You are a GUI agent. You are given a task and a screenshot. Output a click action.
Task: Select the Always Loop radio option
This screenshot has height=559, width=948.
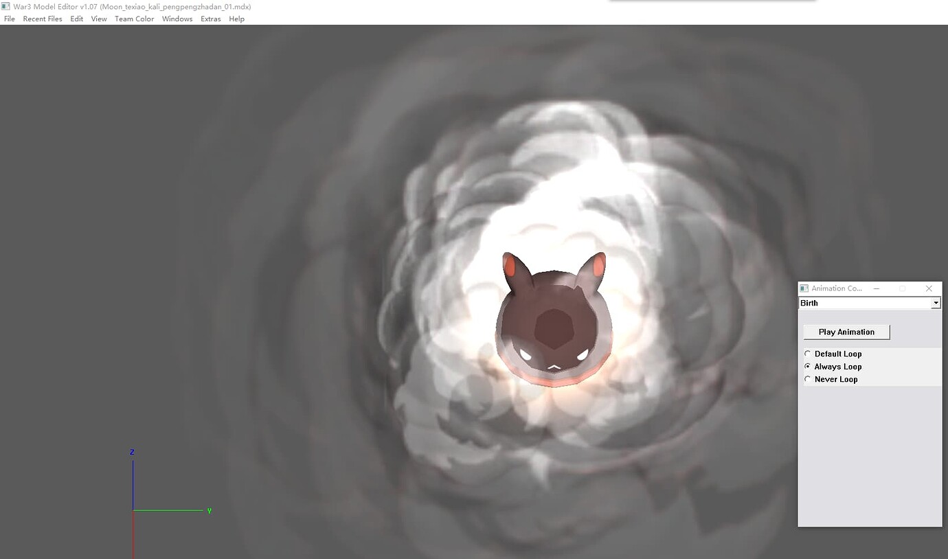coord(833,367)
